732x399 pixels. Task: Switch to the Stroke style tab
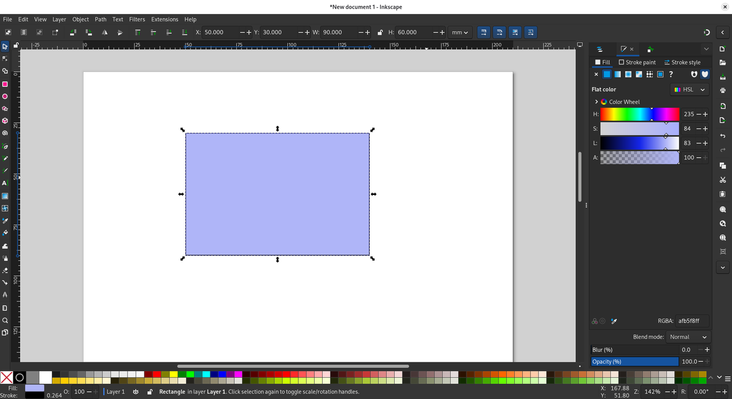point(682,62)
